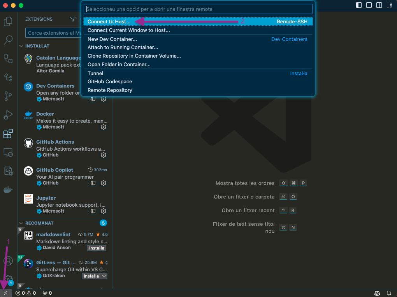This screenshot has height=297, width=397.
Task: Open the Explorer view in activity bar
Action: pyautogui.click(x=8, y=21)
